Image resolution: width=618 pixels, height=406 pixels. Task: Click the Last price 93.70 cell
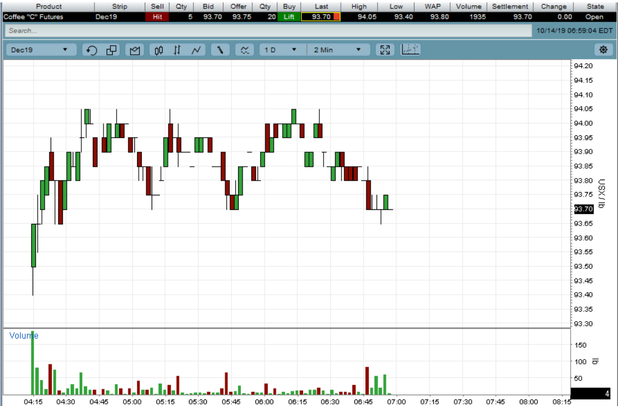pos(321,17)
